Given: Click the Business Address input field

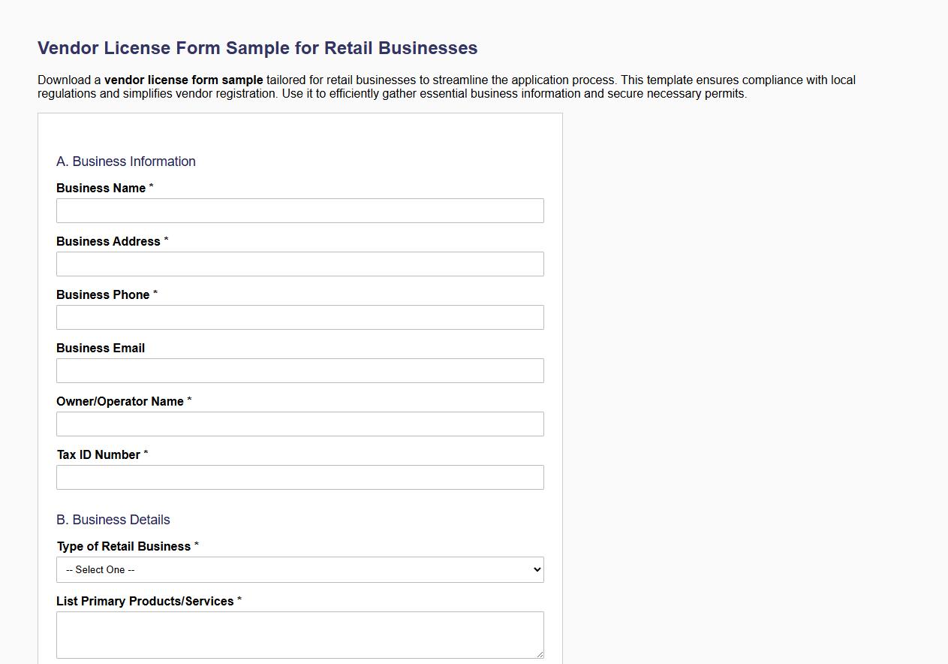Looking at the screenshot, I should point(300,264).
